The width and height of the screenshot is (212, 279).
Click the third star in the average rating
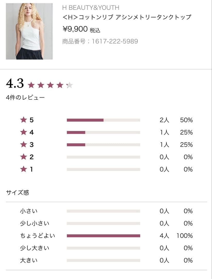click(50, 84)
